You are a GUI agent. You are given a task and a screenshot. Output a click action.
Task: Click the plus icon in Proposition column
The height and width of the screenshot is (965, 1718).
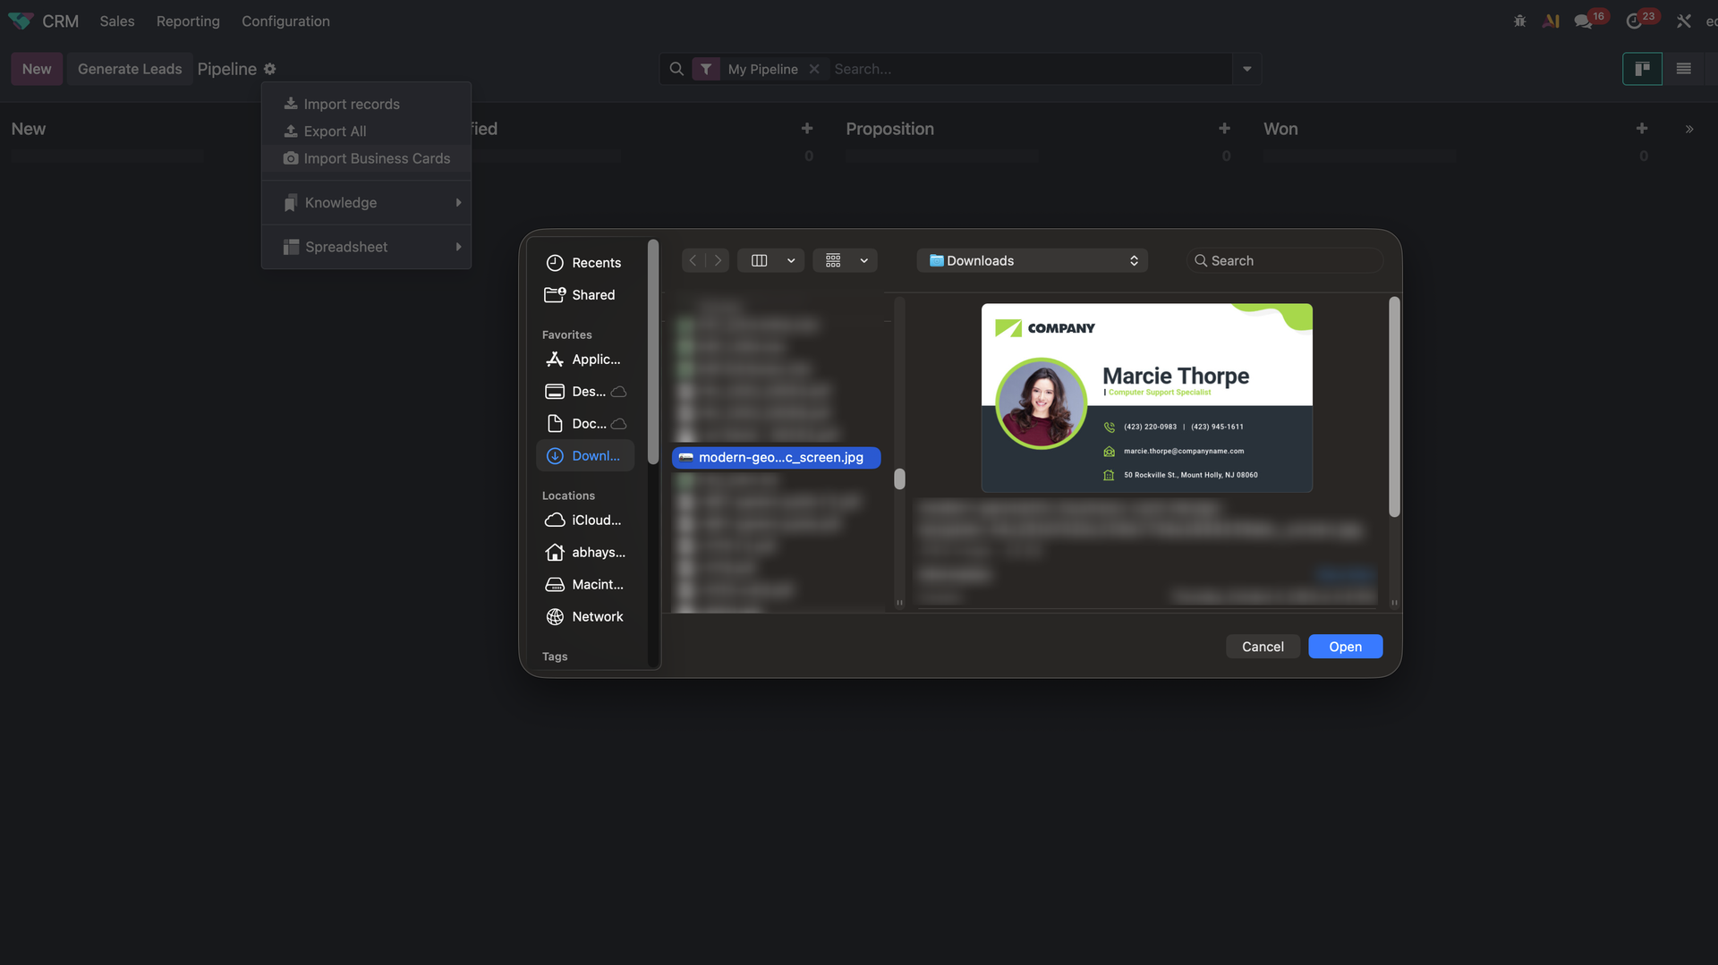pos(1224,129)
